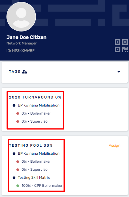Click the profile avatar placeholder
This screenshot has height=197, width=129.
tap(21, 17)
